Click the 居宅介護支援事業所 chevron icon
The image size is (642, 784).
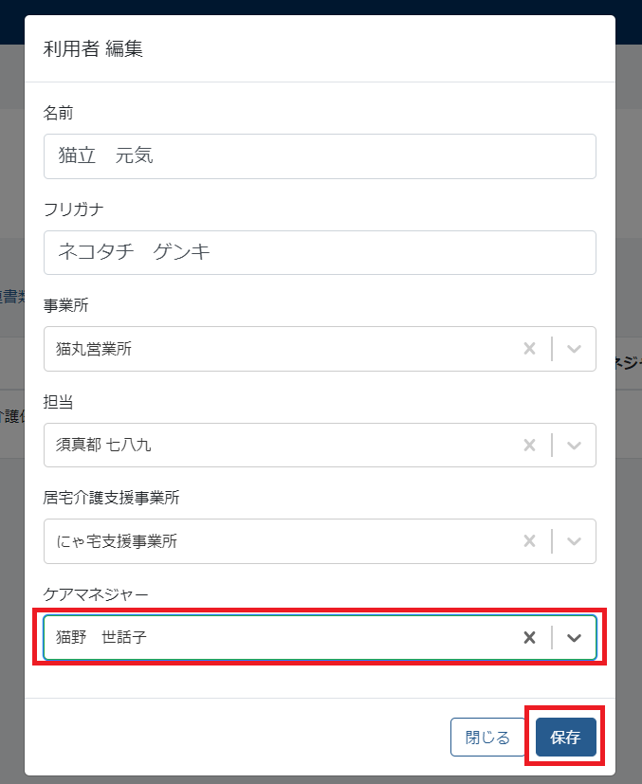[574, 541]
